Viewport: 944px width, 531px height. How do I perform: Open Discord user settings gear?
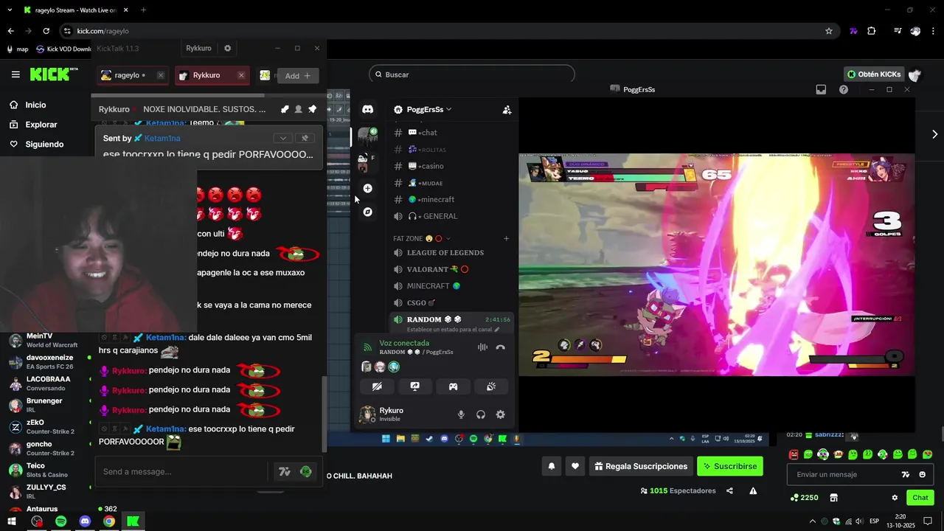click(x=500, y=414)
